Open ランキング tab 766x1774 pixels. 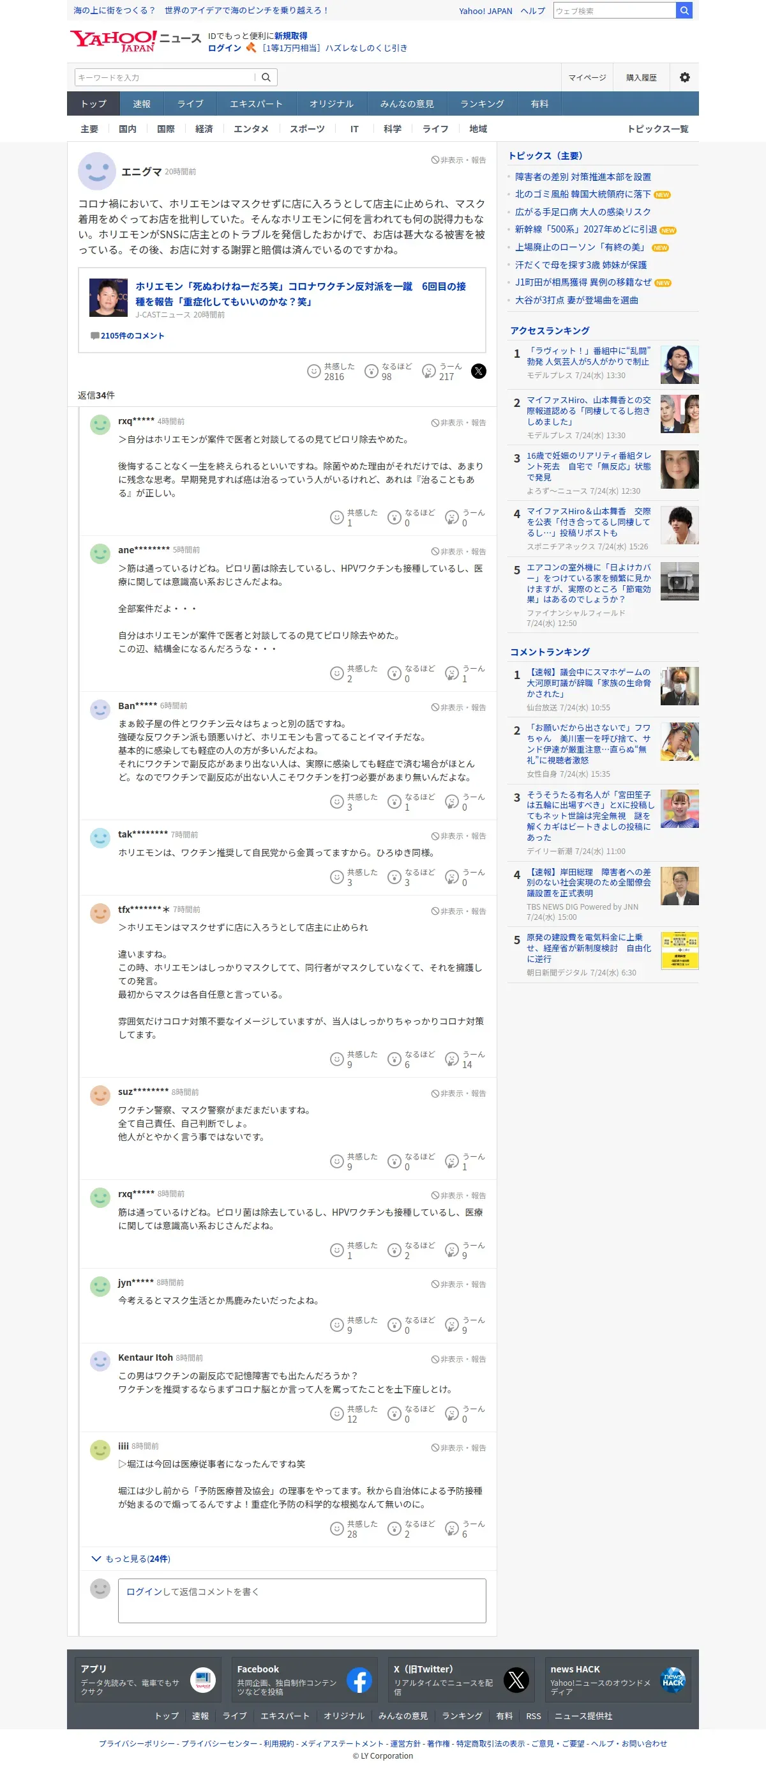click(482, 104)
